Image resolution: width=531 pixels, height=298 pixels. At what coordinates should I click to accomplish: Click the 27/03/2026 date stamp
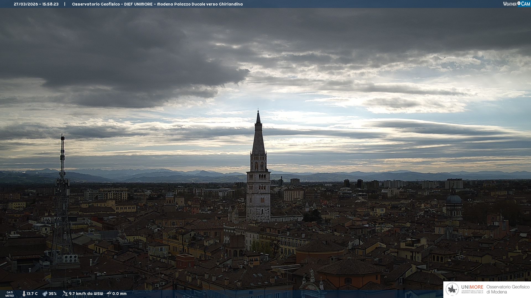(26, 4)
